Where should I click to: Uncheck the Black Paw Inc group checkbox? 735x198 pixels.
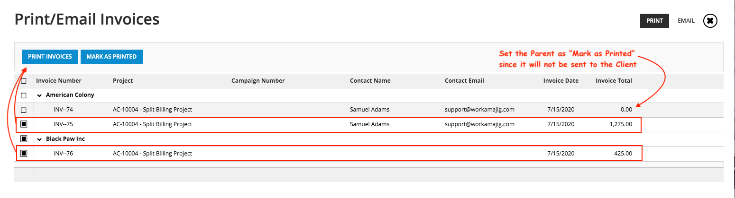click(x=24, y=139)
